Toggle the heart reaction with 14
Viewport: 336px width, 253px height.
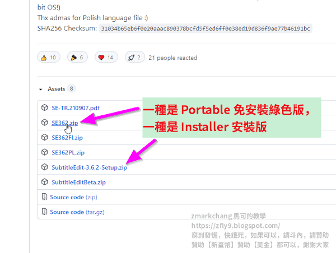pyautogui.click(x=106, y=57)
